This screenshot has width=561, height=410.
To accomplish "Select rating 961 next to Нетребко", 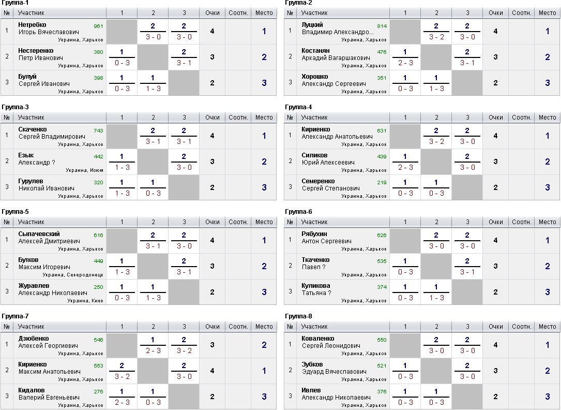I will [98, 26].
